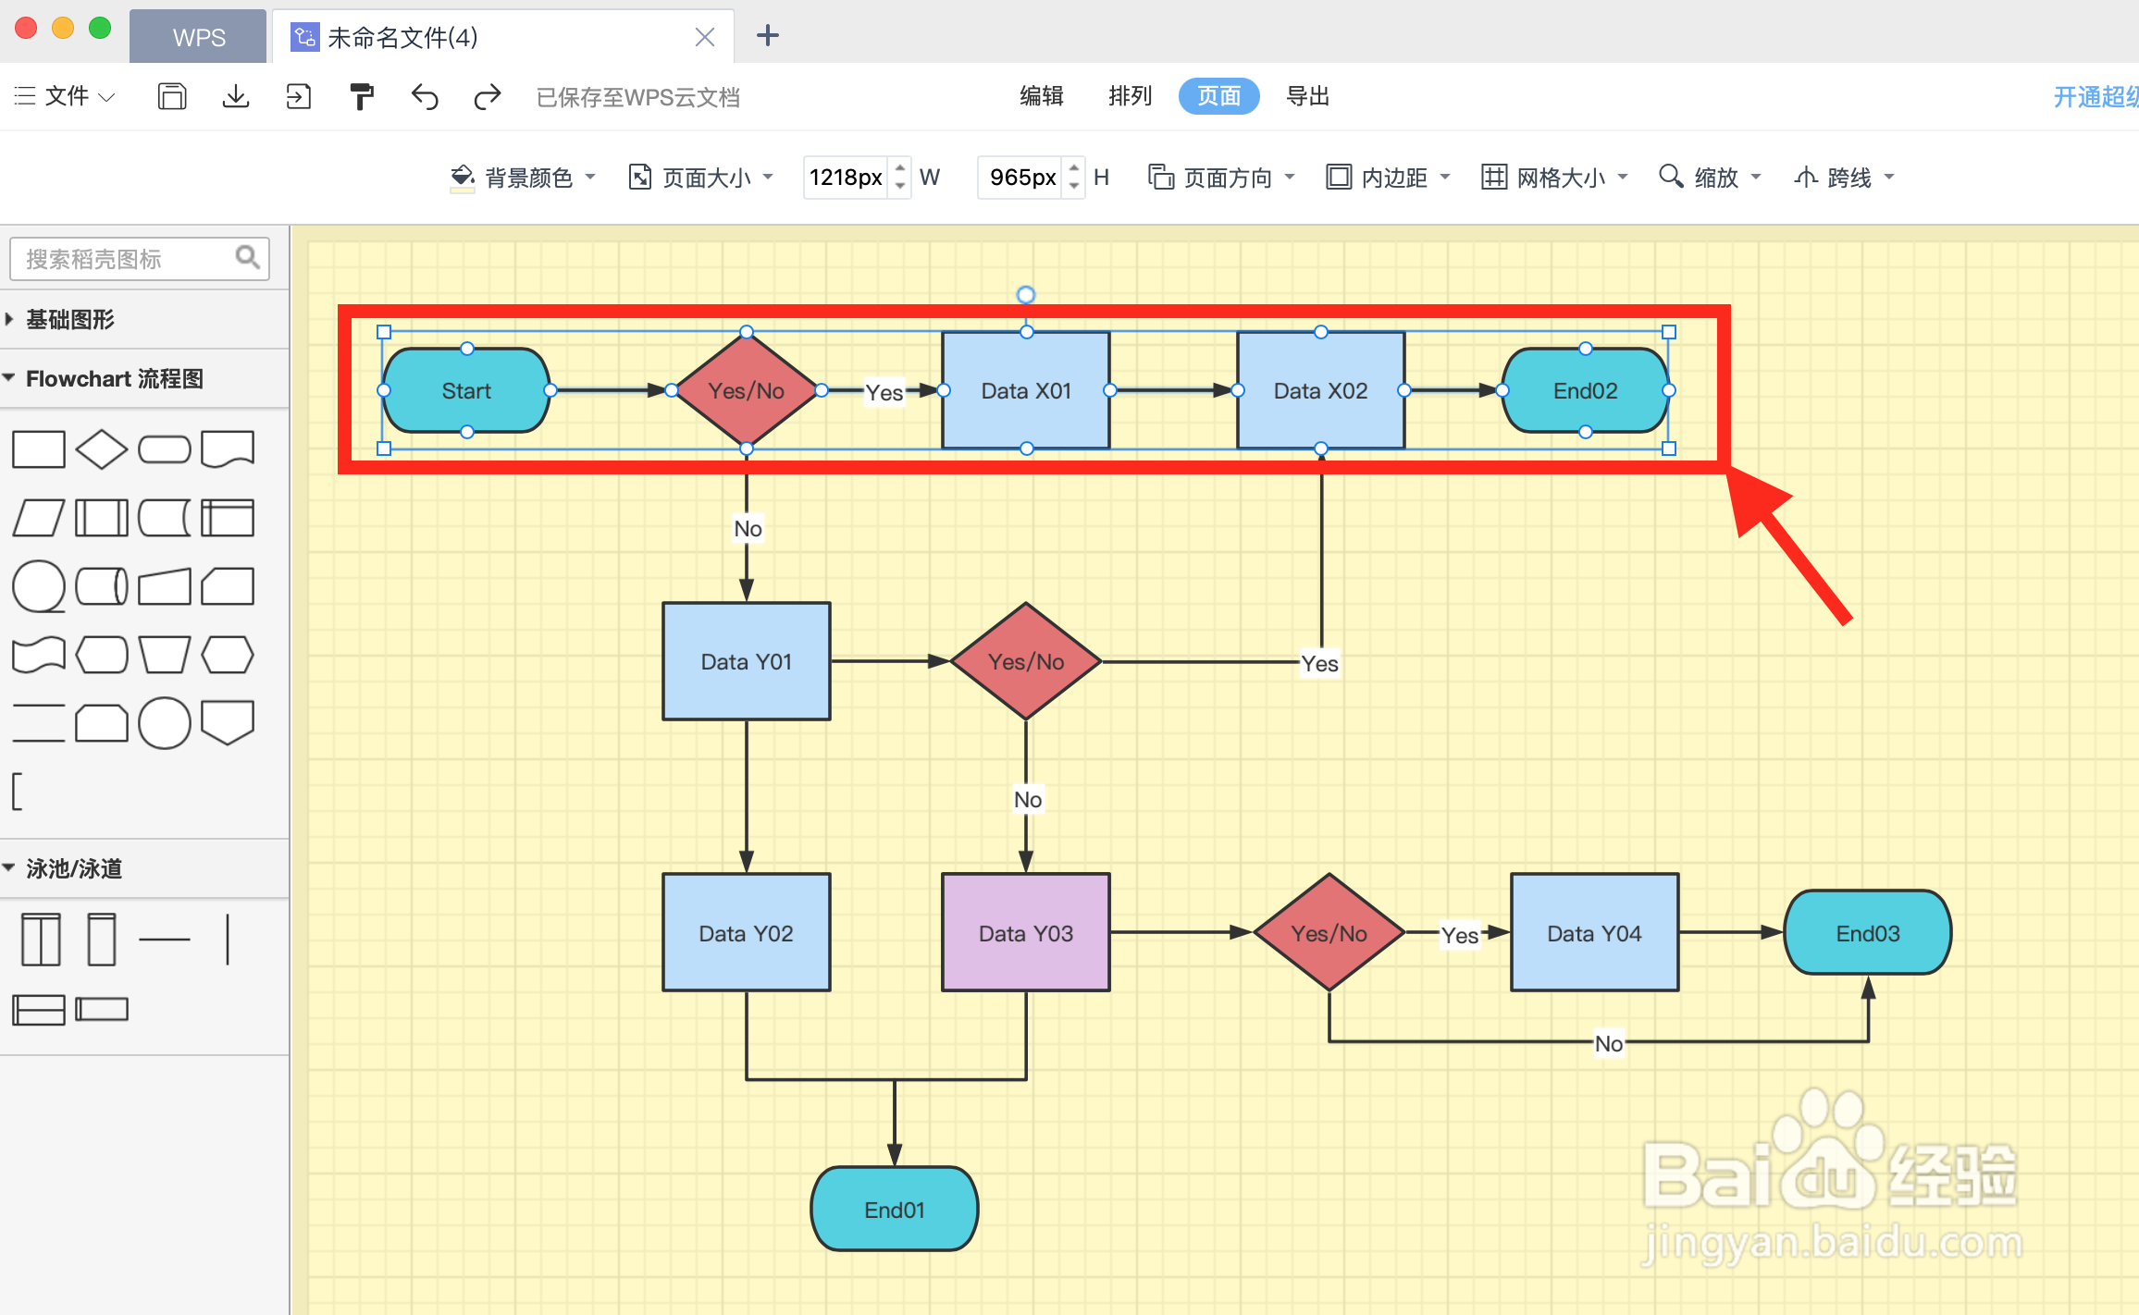Click the undo icon in the toolbar
The width and height of the screenshot is (2139, 1315).
point(424,96)
